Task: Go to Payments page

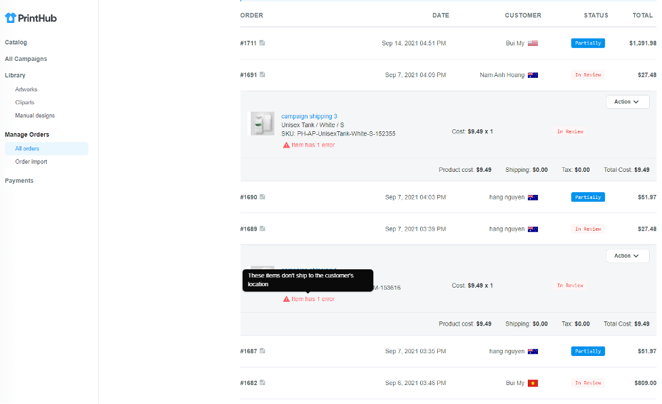Action: coord(19,181)
